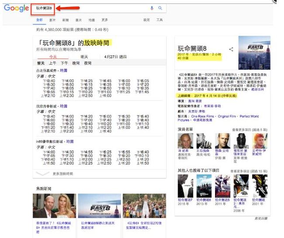
Task: Open news image with Jason Statham and woman
Action: pos(55,206)
